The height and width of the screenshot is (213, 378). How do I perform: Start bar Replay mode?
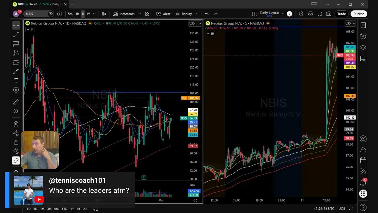tap(184, 14)
